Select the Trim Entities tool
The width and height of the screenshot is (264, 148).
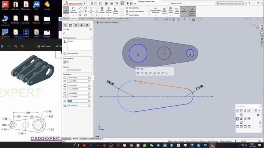point(102,10)
